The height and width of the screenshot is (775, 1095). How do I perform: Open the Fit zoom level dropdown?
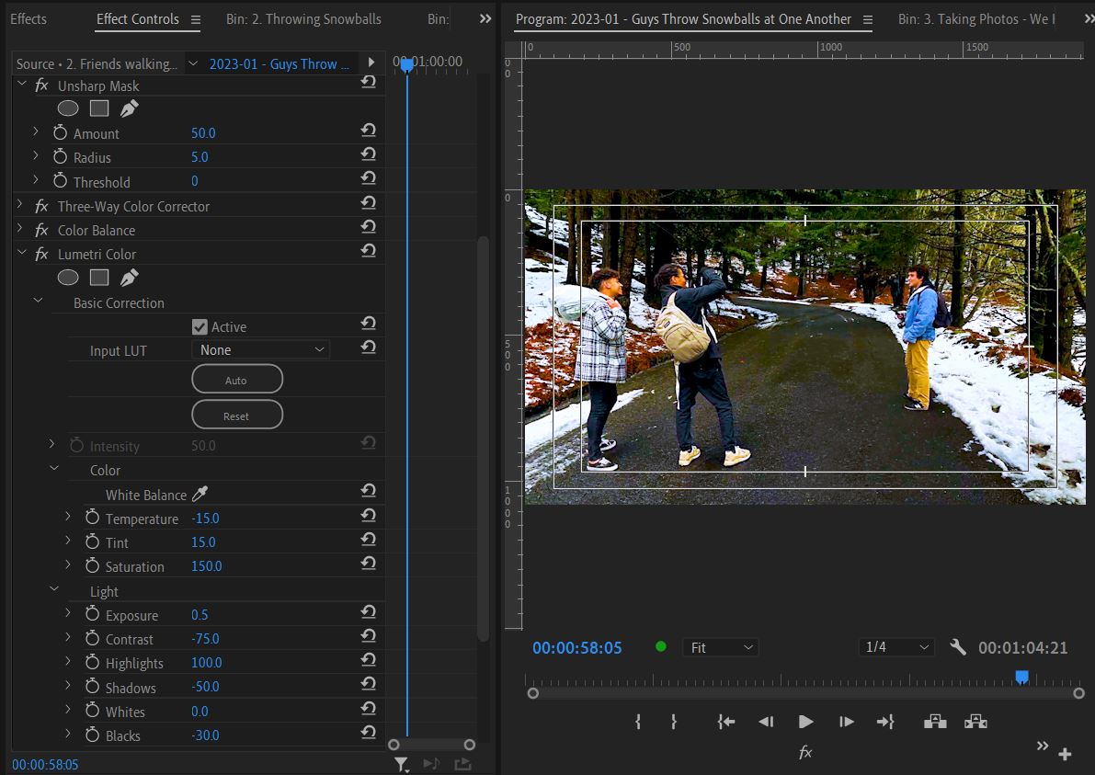(x=720, y=647)
